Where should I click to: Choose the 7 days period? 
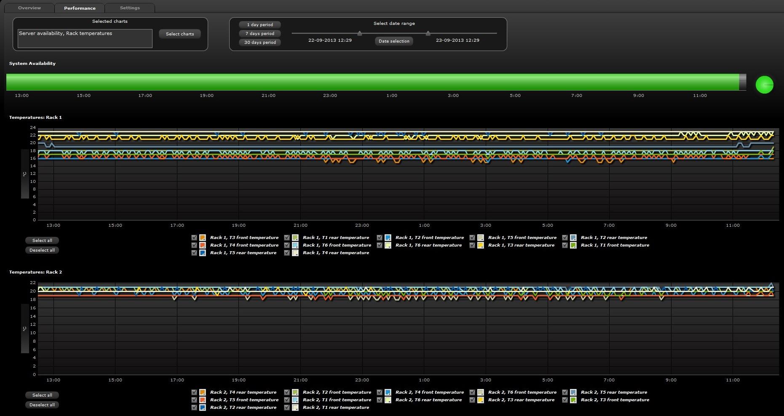click(x=260, y=33)
